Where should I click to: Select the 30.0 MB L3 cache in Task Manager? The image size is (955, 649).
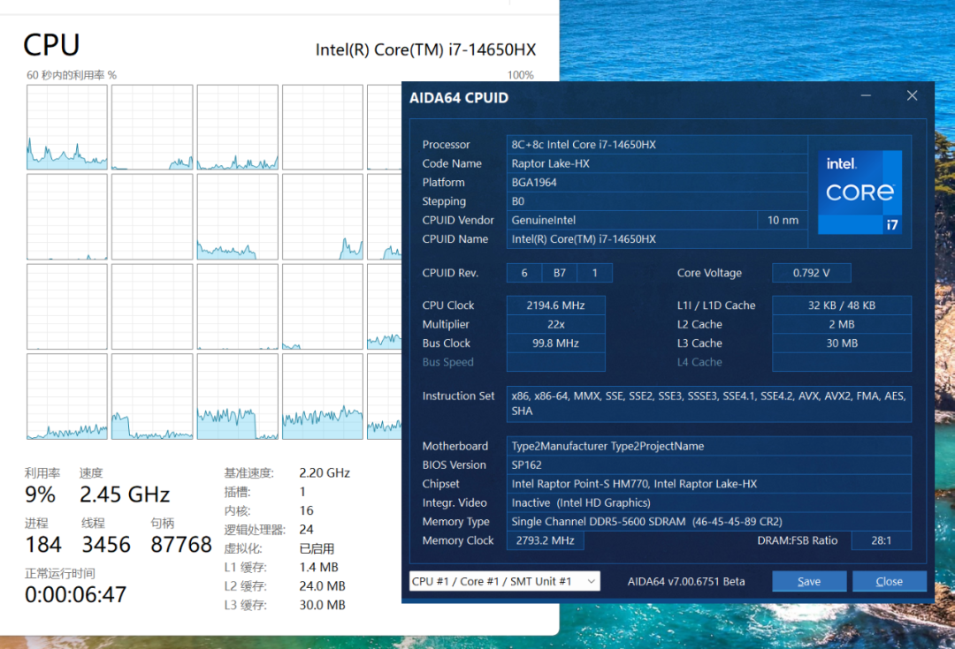point(322,605)
